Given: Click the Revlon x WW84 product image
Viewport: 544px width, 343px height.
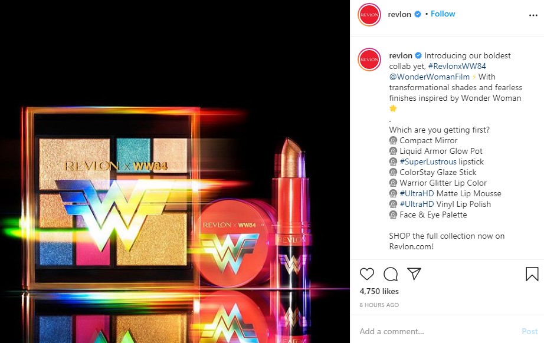Looking at the screenshot, I should click(x=175, y=171).
